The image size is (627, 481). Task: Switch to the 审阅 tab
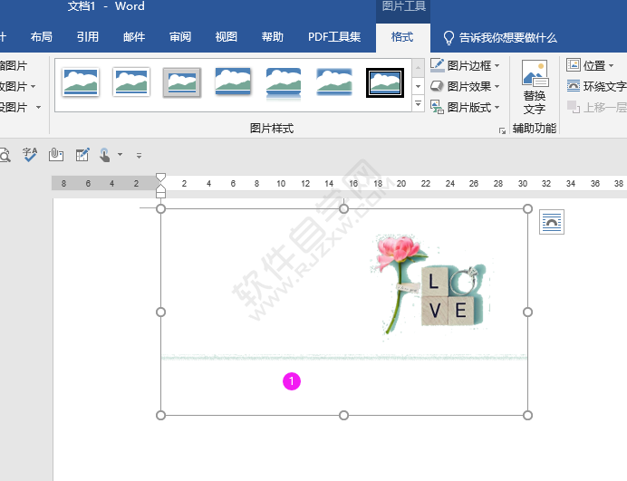pyautogui.click(x=180, y=37)
